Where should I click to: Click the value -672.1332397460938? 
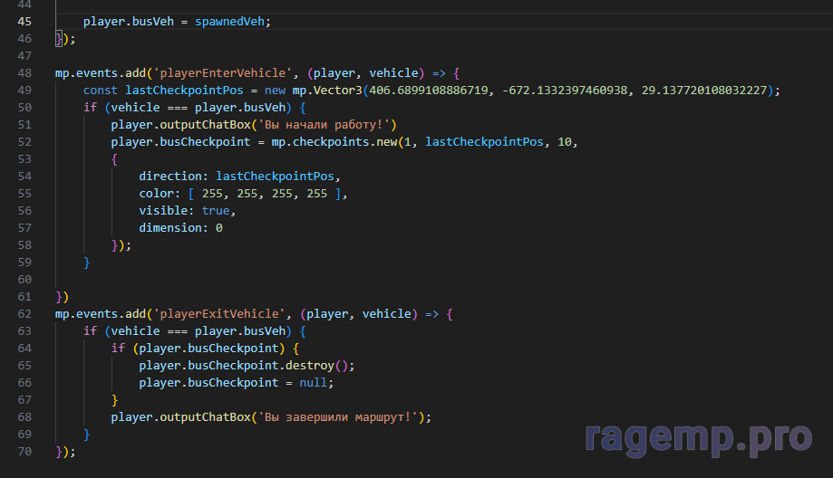tap(564, 91)
